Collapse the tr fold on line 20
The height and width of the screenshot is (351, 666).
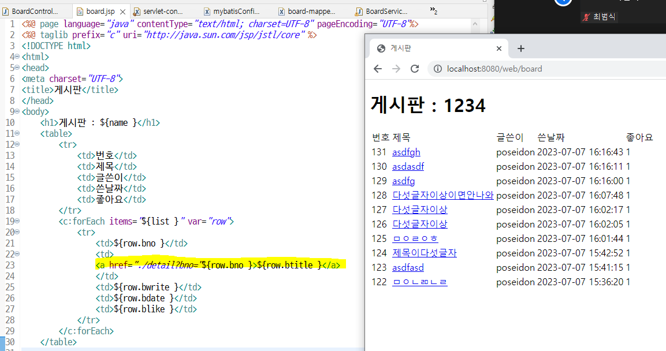17,232
